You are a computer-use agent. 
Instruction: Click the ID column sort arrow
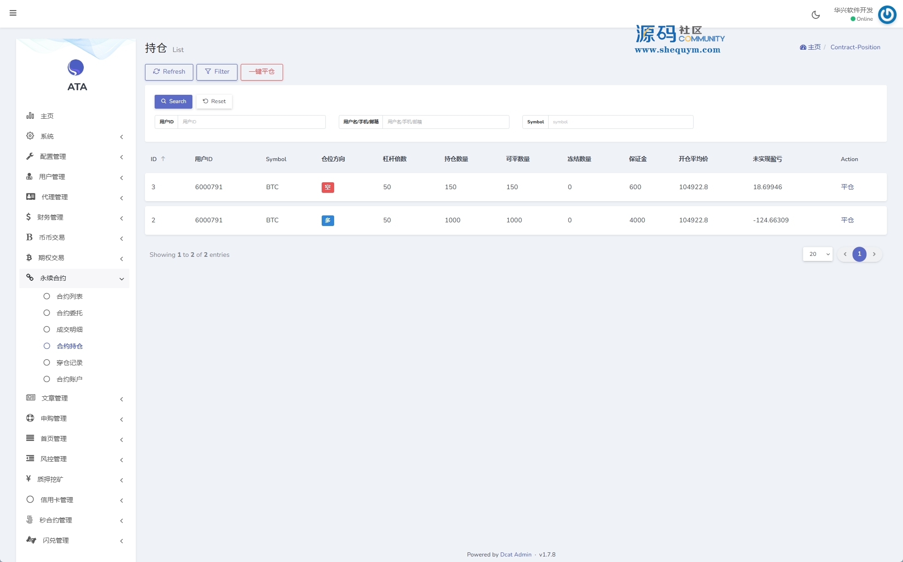point(163,159)
